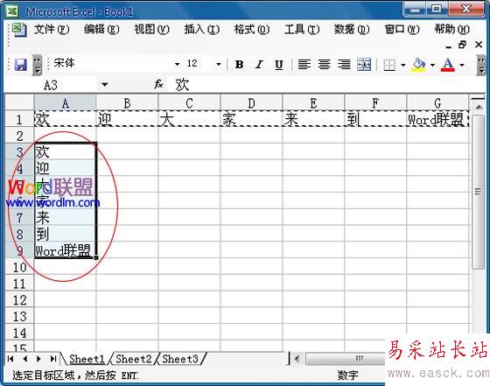Select cell A7 containing 来
The height and width of the screenshot is (386, 490).
tap(65, 218)
